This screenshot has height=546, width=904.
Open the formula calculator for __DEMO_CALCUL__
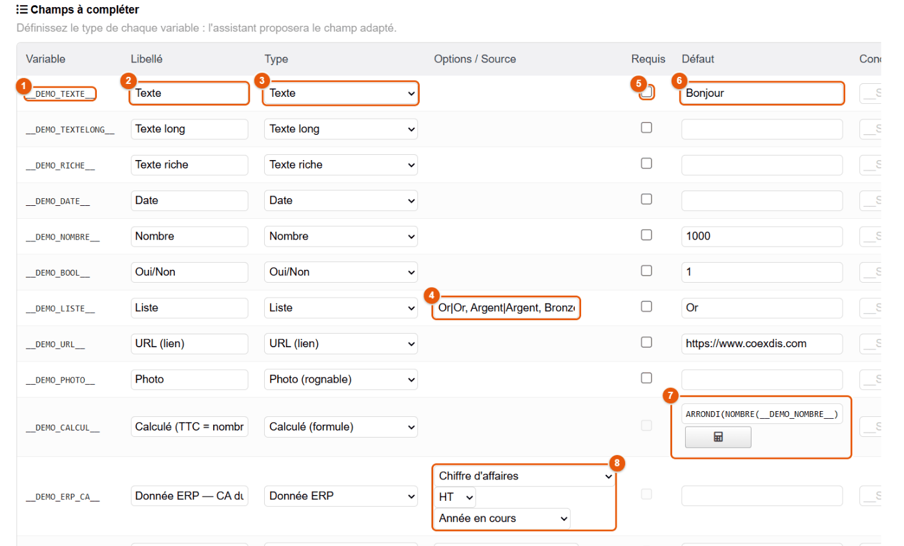click(718, 437)
